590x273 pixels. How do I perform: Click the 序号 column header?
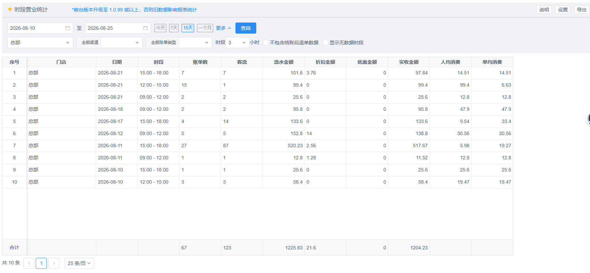tap(14, 62)
